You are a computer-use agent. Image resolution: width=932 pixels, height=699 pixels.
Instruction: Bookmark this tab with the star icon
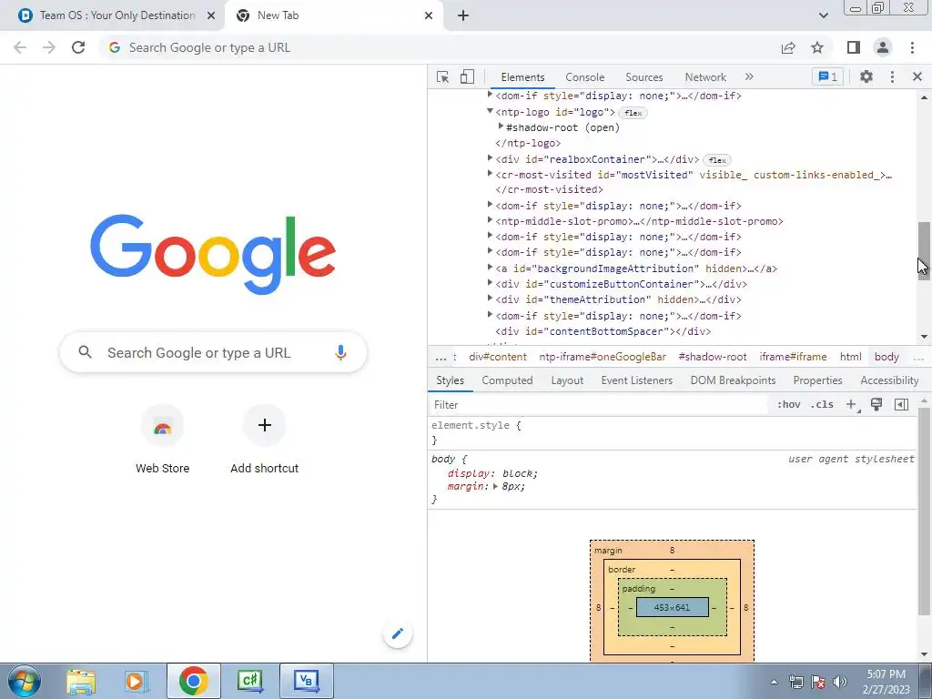pyautogui.click(x=817, y=47)
